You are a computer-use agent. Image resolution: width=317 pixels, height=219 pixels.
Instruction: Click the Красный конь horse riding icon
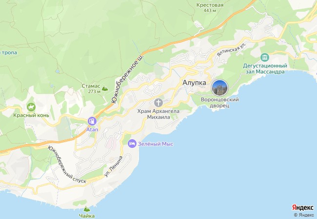31,107
